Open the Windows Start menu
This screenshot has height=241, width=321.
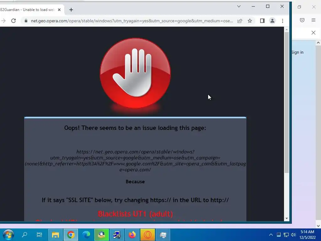[8, 235]
